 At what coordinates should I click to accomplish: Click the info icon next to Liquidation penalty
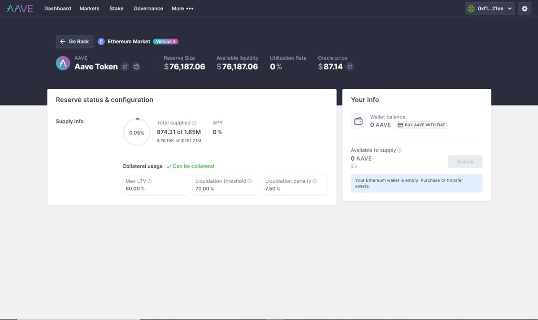(x=313, y=181)
